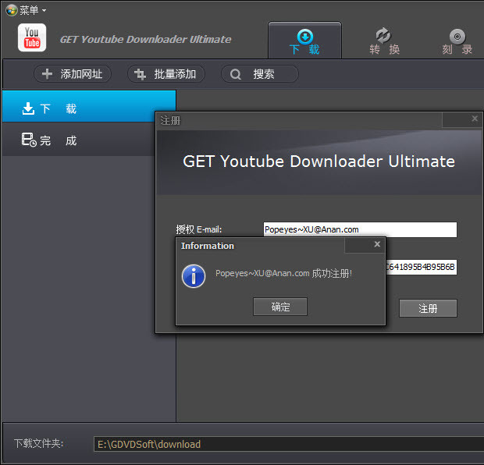Switch to the 下载 download tab
Viewport: 484px width, 465px height.
(x=304, y=41)
